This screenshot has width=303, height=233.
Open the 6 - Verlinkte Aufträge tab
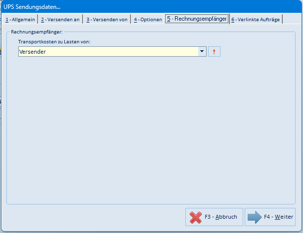(x=256, y=19)
